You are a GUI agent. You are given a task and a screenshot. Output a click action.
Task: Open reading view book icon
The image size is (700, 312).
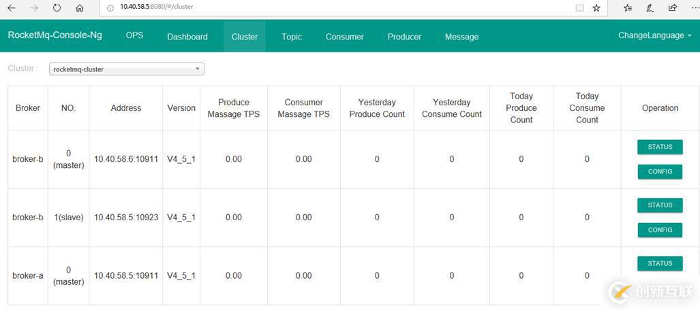[579, 7]
